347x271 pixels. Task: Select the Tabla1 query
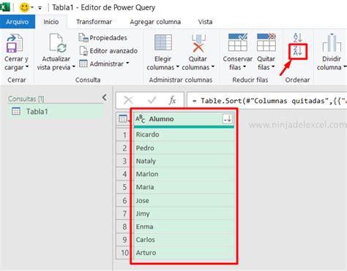click(x=56, y=112)
